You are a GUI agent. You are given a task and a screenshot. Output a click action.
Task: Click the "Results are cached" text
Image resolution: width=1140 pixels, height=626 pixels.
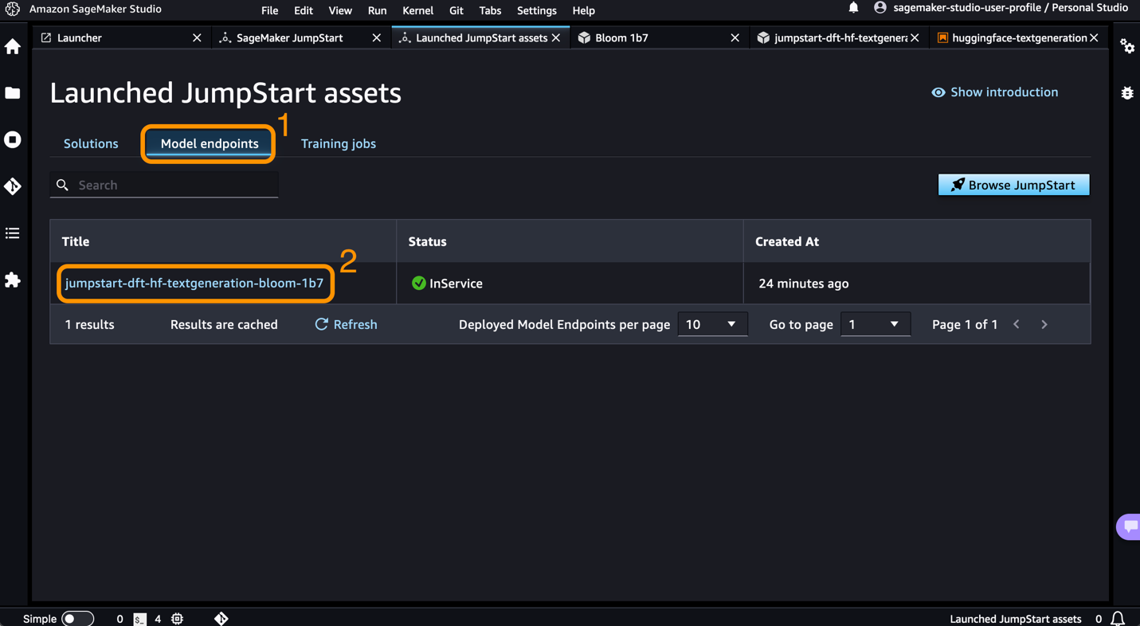[x=224, y=324]
